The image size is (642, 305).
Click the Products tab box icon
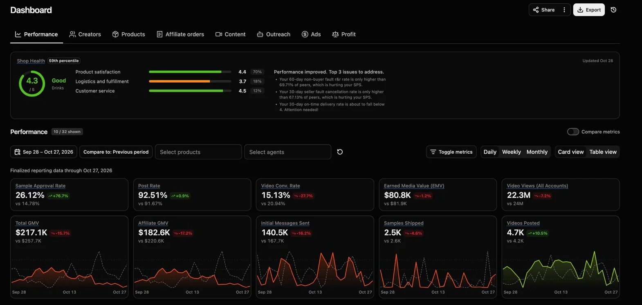pos(115,34)
